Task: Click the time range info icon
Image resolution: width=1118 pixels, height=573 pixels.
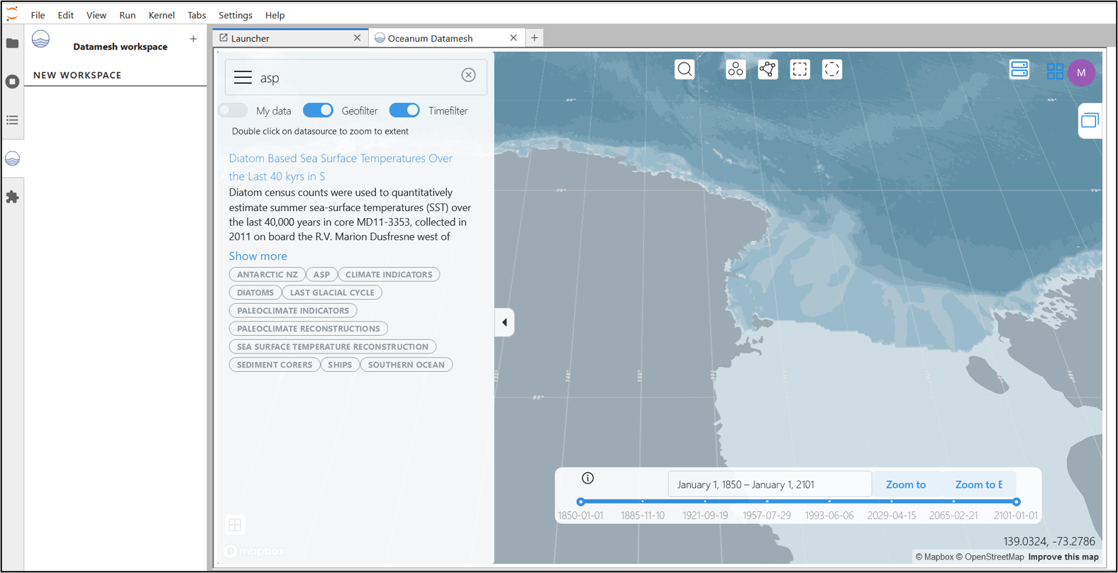Action: click(x=587, y=478)
